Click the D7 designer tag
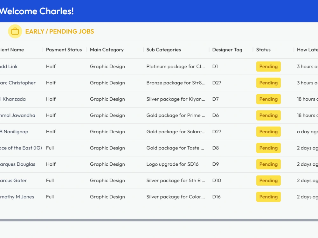318x238 pixels. click(x=215, y=99)
